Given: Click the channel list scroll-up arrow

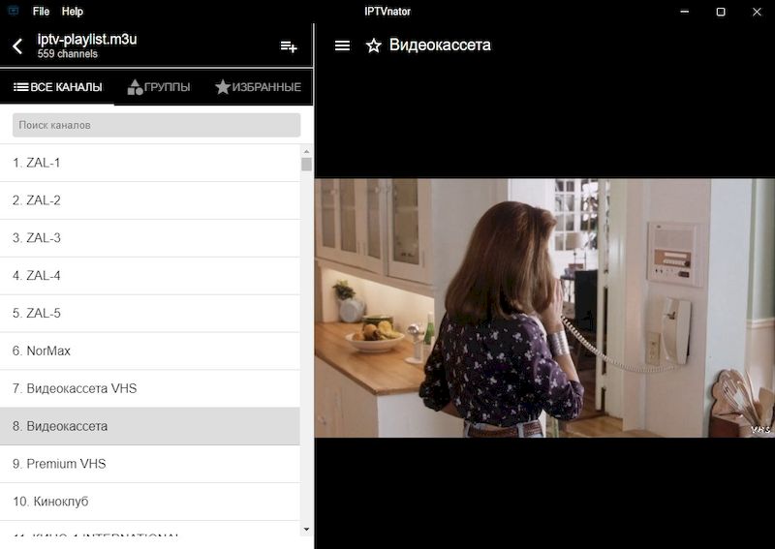Looking at the screenshot, I should point(306,151).
